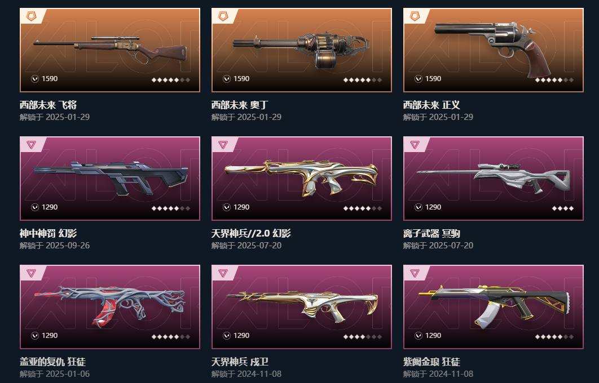
Task: Click the orange tier badge on 西部未来 正义
Action: point(415,16)
